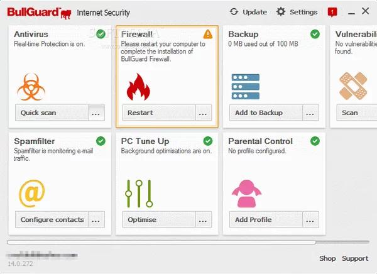Click the Spamfilter at-sign icon
This screenshot has width=377, height=274.
(x=31, y=194)
